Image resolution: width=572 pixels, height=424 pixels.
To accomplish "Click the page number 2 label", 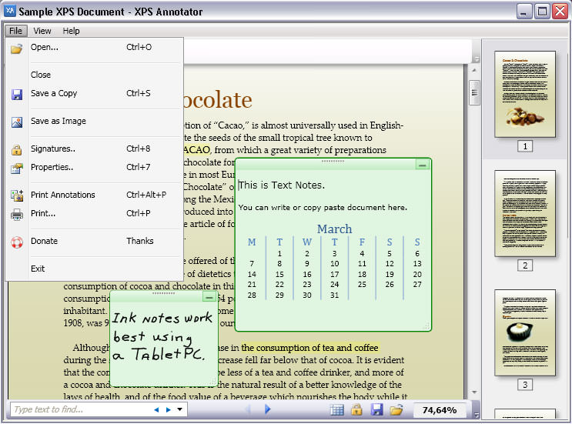I will point(525,265).
